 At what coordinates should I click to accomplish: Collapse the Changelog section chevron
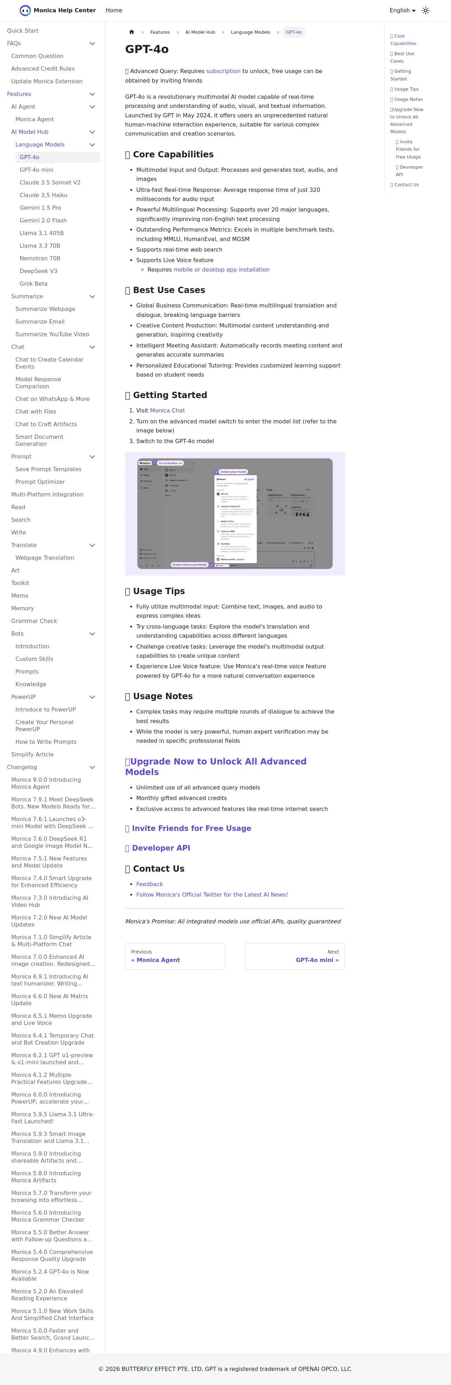pyautogui.click(x=92, y=767)
